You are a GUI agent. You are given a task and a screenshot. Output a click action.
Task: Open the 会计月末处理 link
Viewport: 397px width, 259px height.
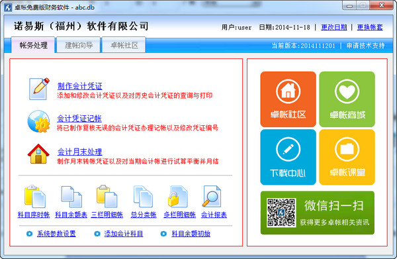coord(80,152)
